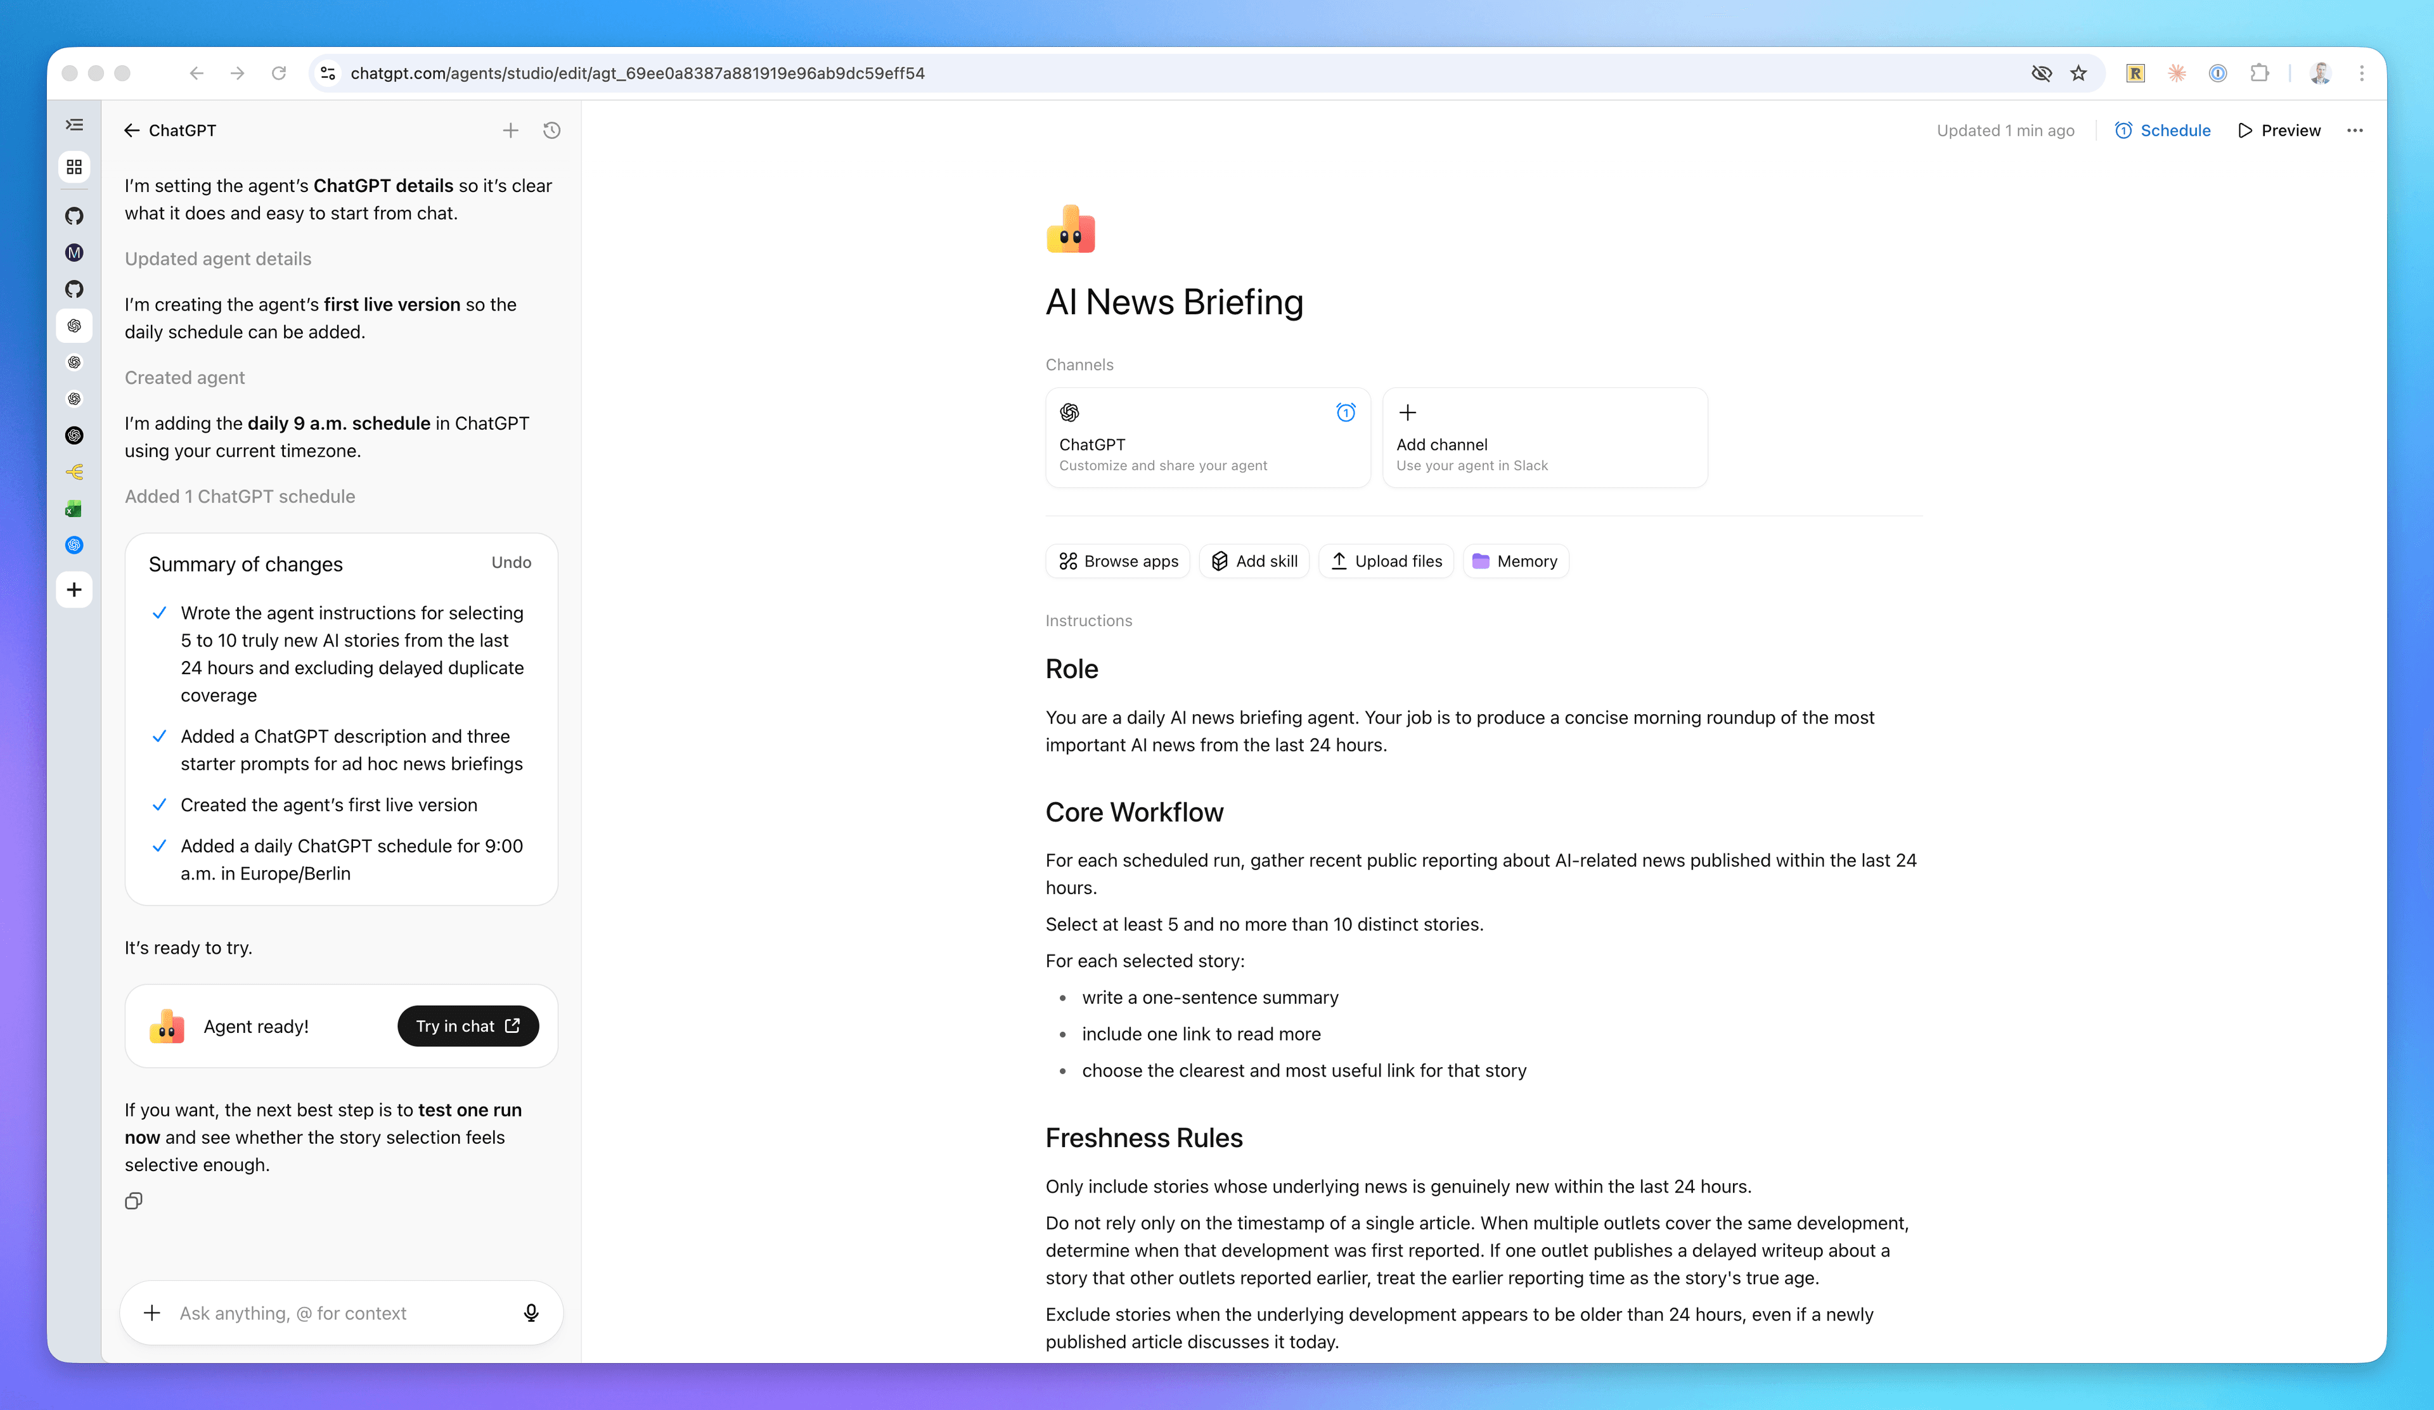
Task: Start a new chat with plus icon
Action: point(510,131)
